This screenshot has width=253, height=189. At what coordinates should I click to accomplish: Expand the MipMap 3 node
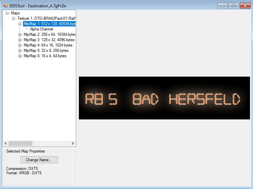[x=20, y=40]
